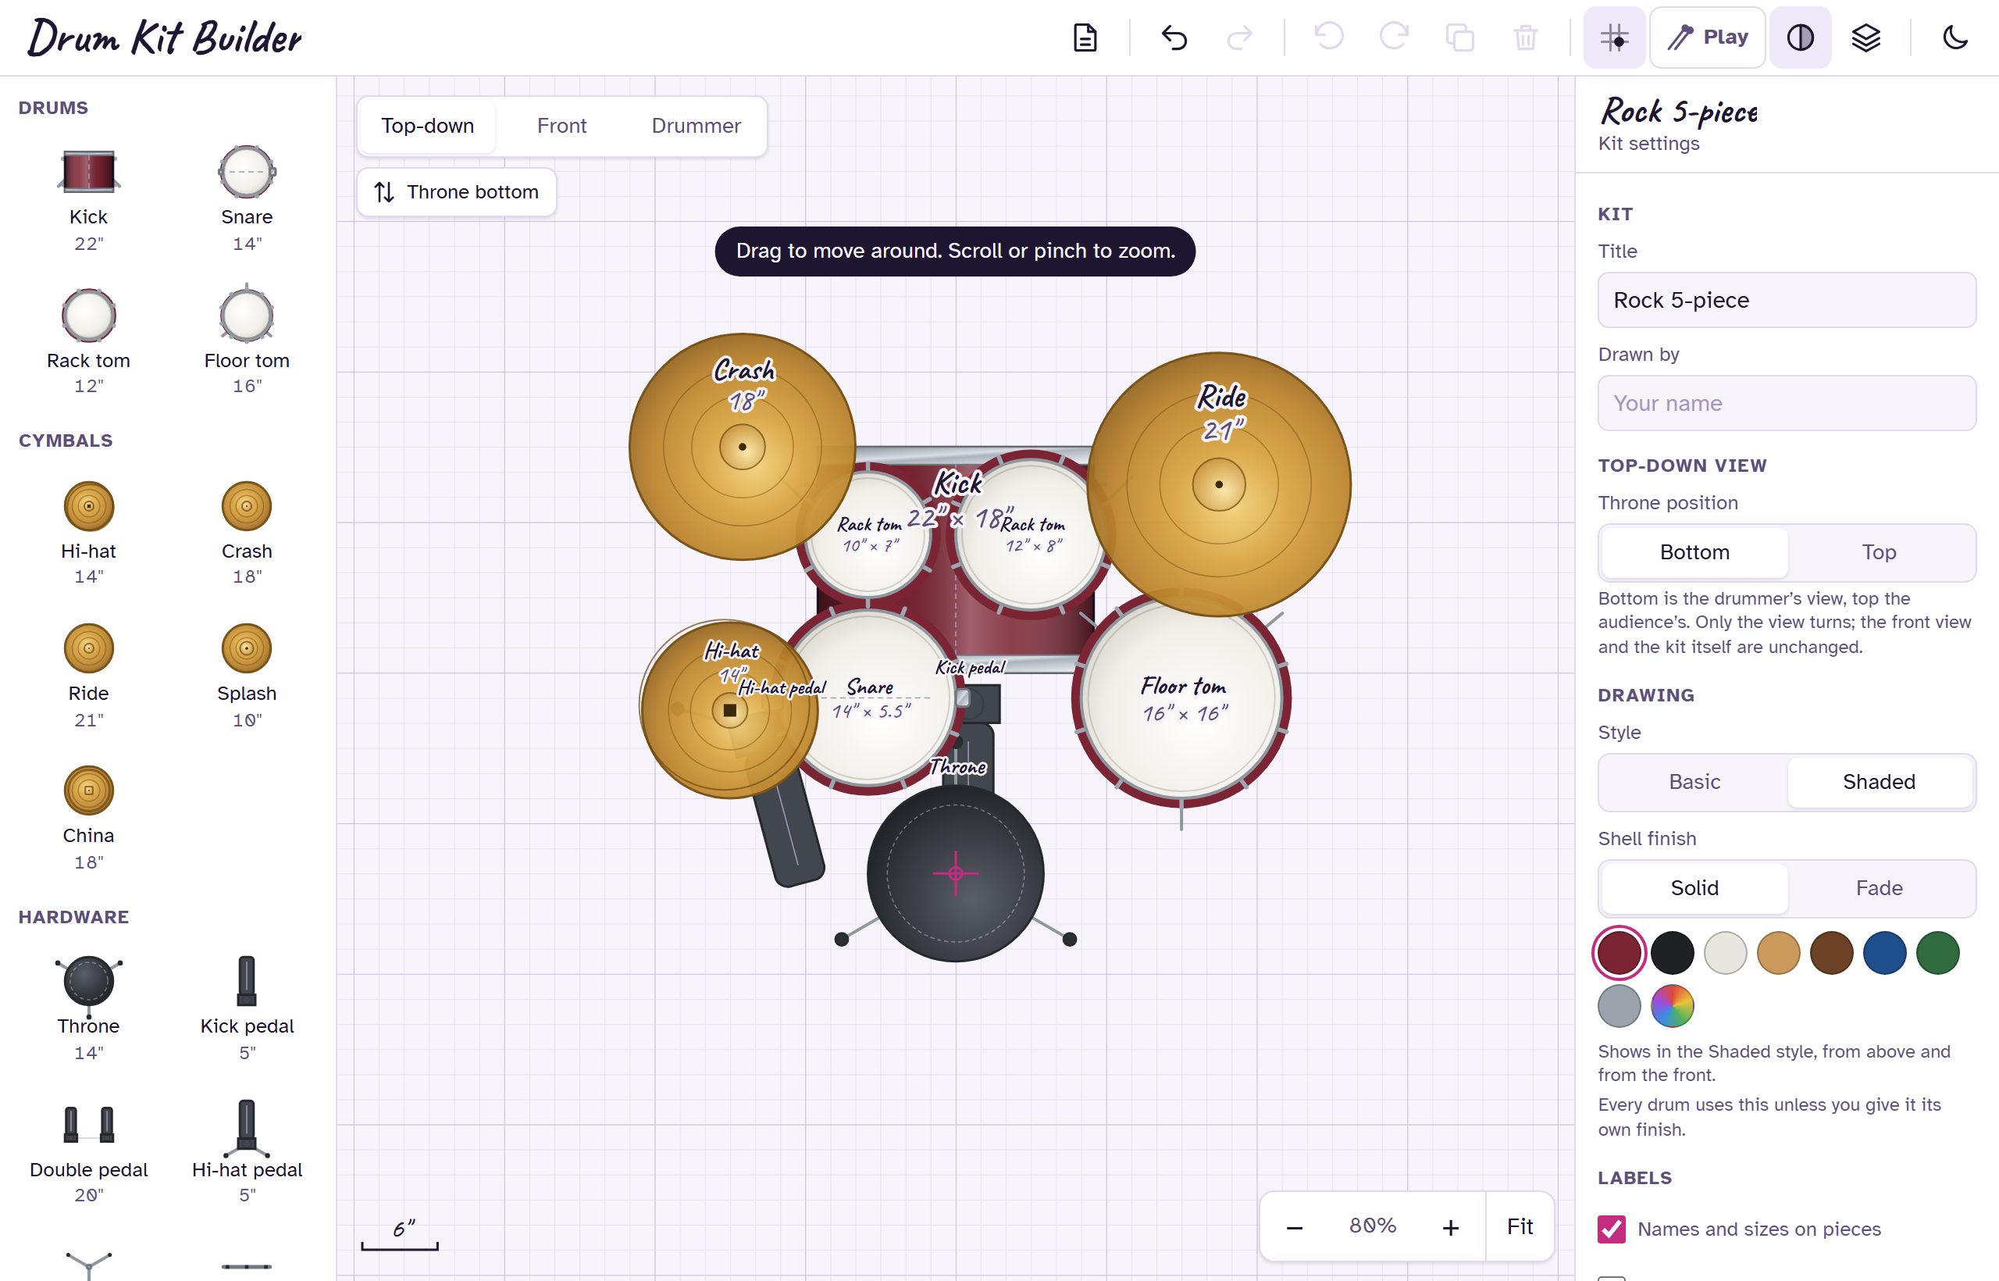This screenshot has height=1281, width=1999.
Task: Add a Splash 10" cymbal
Action: [247, 676]
